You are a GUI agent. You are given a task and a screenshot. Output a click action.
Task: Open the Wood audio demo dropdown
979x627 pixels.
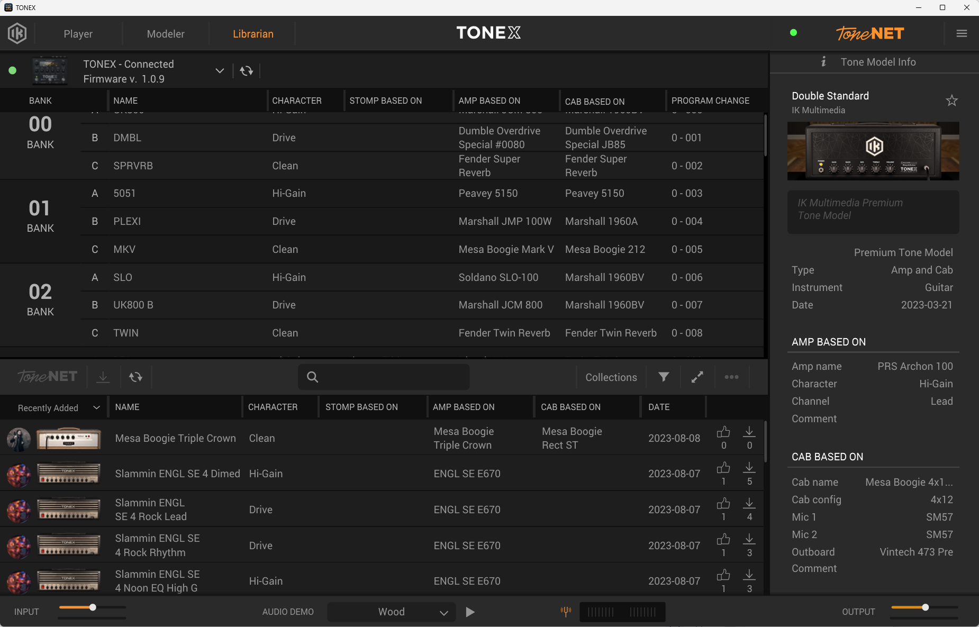392,612
